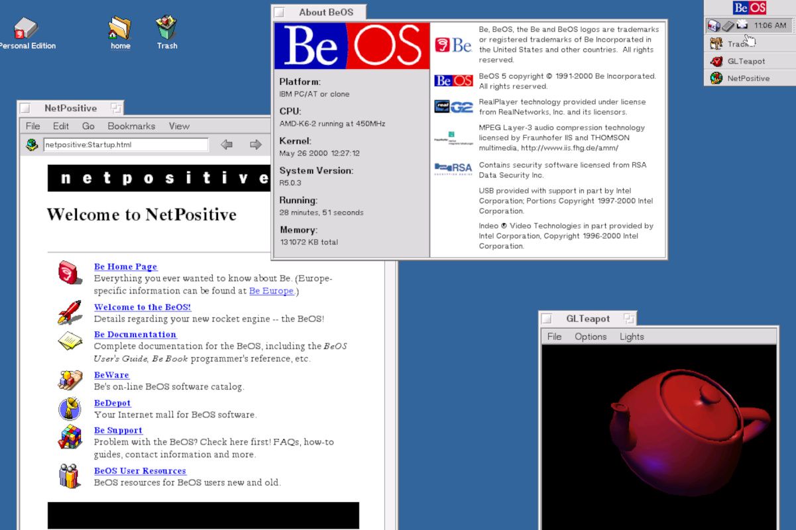
Task: Open the Personal Edition disk icon
Action: [x=25, y=28]
